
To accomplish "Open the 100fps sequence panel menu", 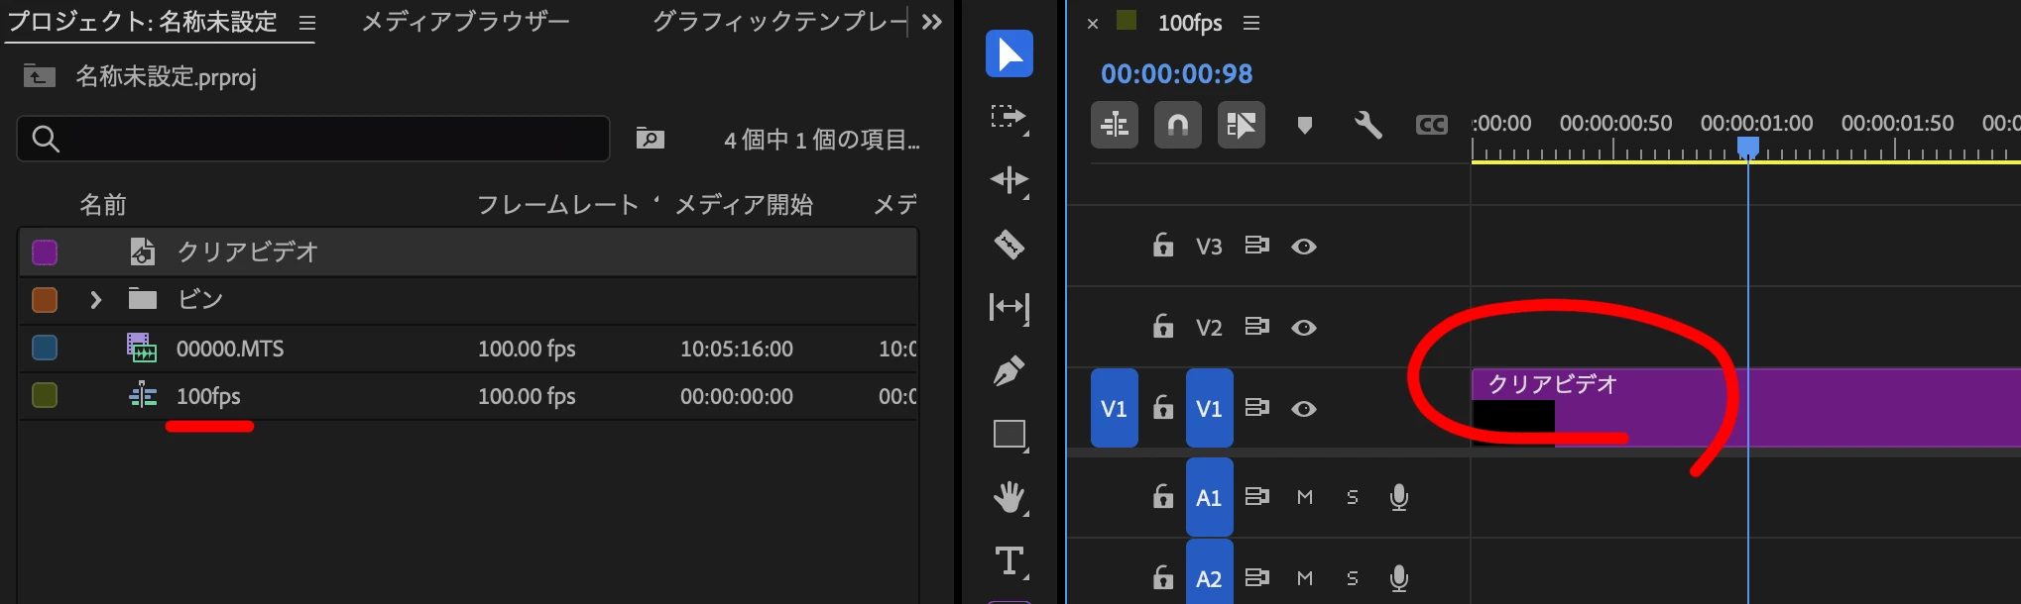I will tap(1251, 23).
